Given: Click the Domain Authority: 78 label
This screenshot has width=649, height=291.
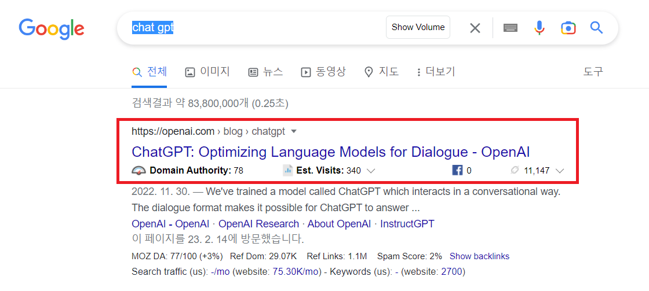Looking at the screenshot, I should click(196, 170).
